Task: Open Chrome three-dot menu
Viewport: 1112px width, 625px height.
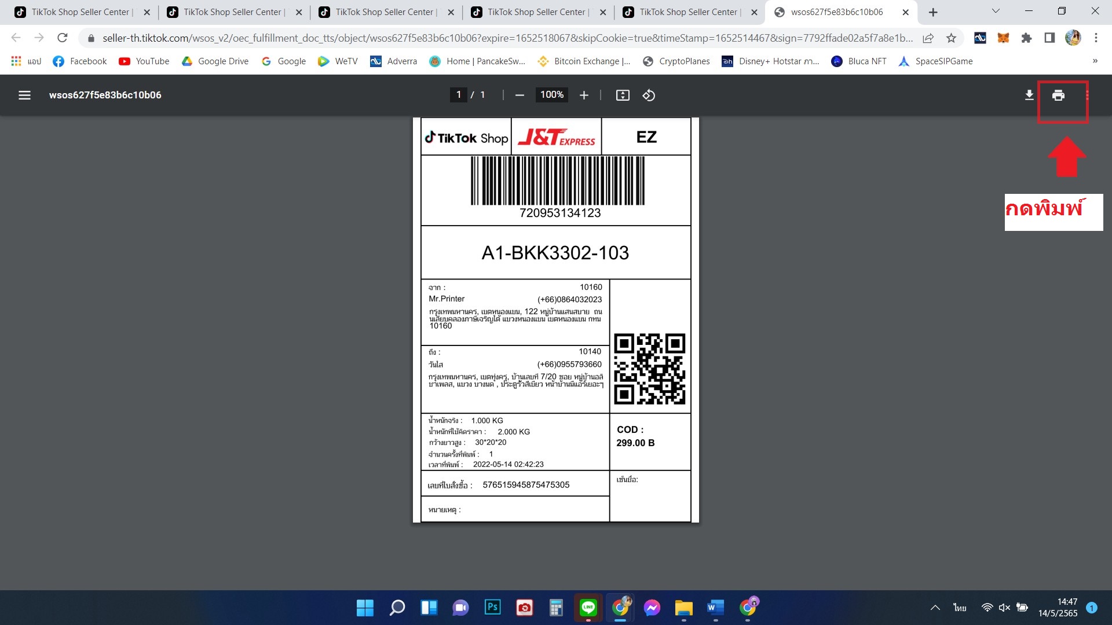Action: 1096,38
